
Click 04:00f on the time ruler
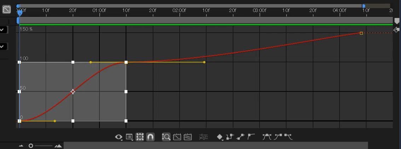click(339, 11)
